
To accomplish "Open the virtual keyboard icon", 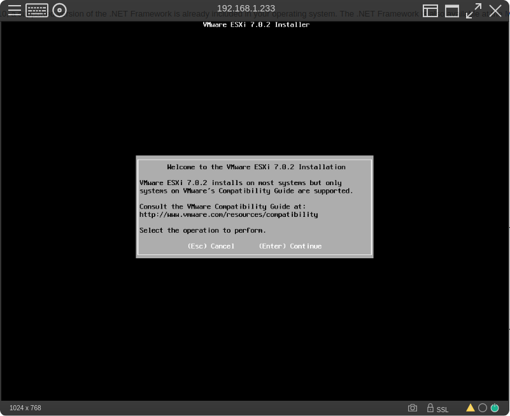I will pyautogui.click(x=37, y=10).
